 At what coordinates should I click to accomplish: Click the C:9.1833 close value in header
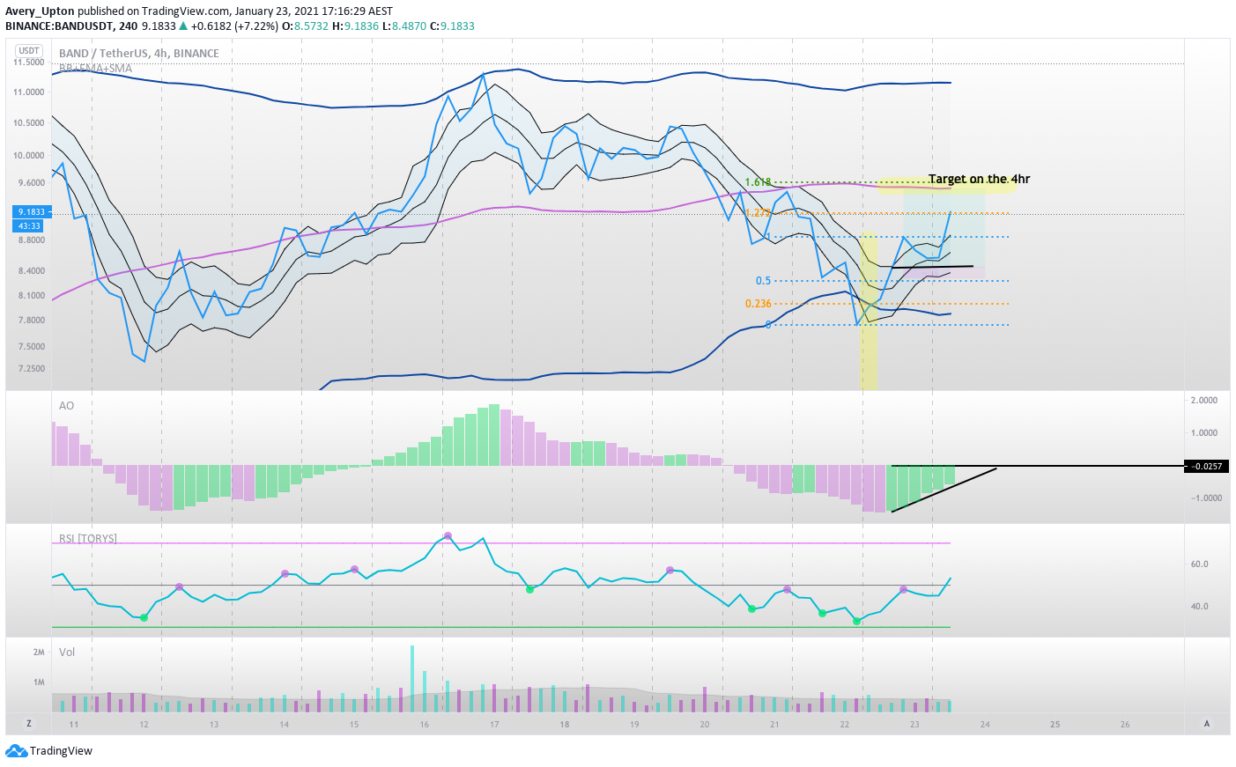pos(452,26)
